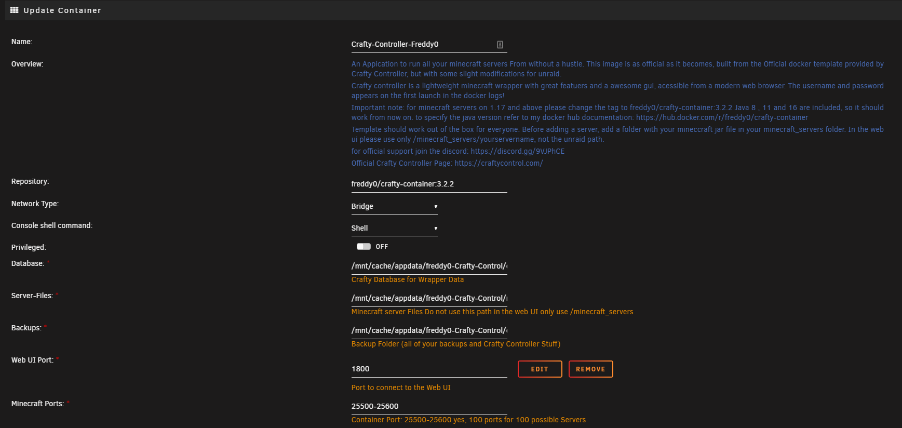The image size is (902, 428).
Task: Click the Server-Files path field
Action: [429, 299]
